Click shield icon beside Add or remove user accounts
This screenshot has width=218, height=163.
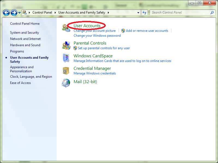click(123, 31)
